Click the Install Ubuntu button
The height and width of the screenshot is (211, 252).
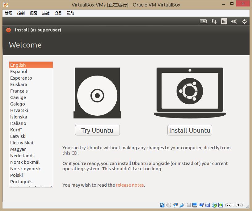[190, 130]
